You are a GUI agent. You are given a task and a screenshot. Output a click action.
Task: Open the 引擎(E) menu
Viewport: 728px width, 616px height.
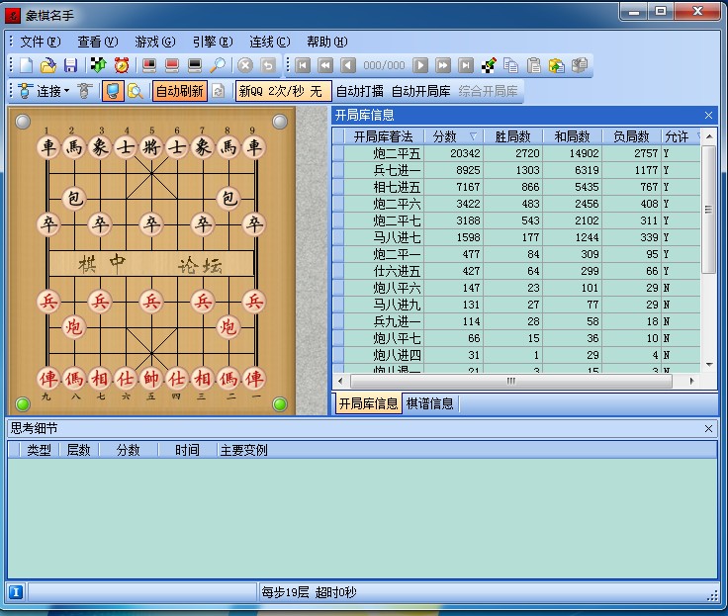tap(213, 42)
